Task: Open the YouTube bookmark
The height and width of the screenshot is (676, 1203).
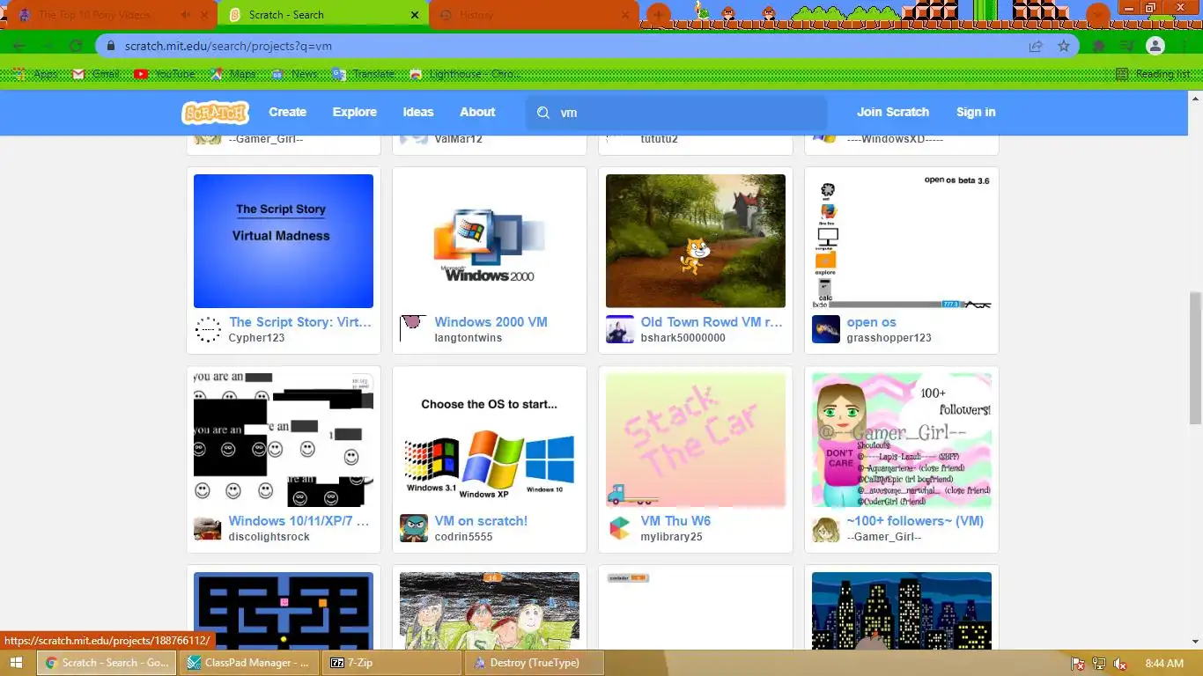Action: (165, 74)
